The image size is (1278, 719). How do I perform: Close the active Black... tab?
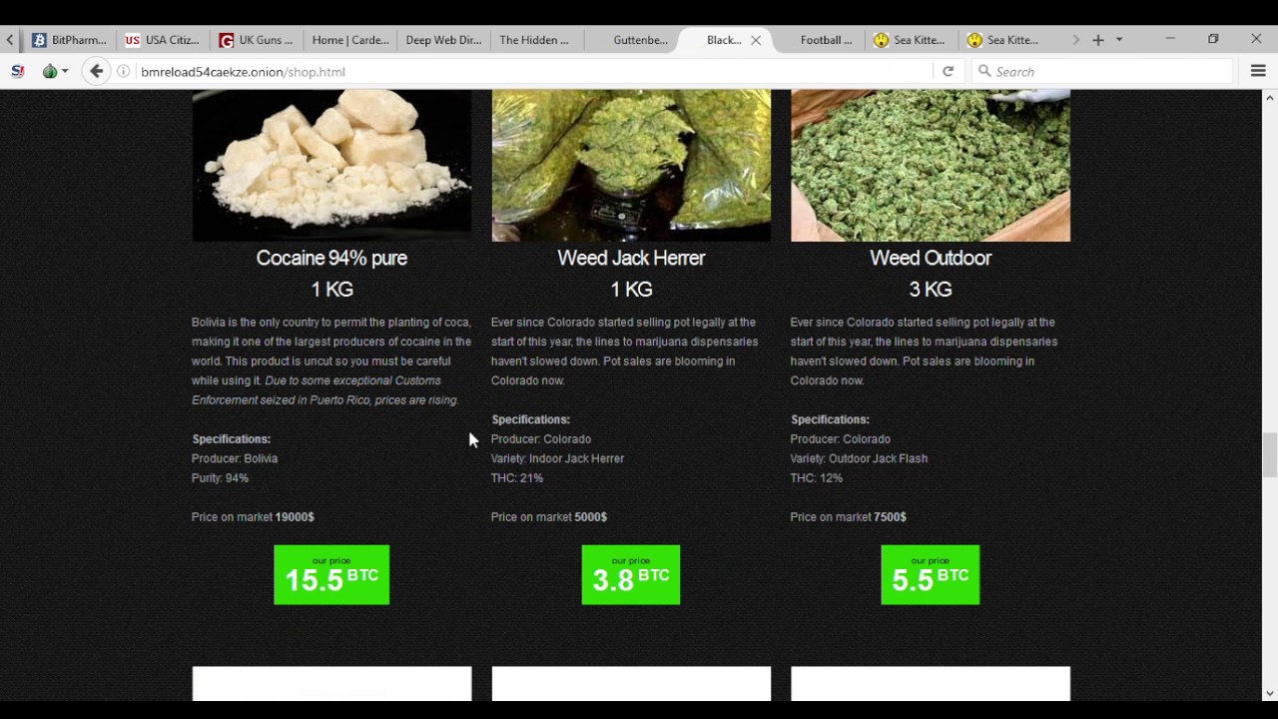pyautogui.click(x=756, y=40)
